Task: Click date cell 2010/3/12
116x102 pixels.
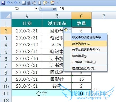Action: click(x=27, y=45)
